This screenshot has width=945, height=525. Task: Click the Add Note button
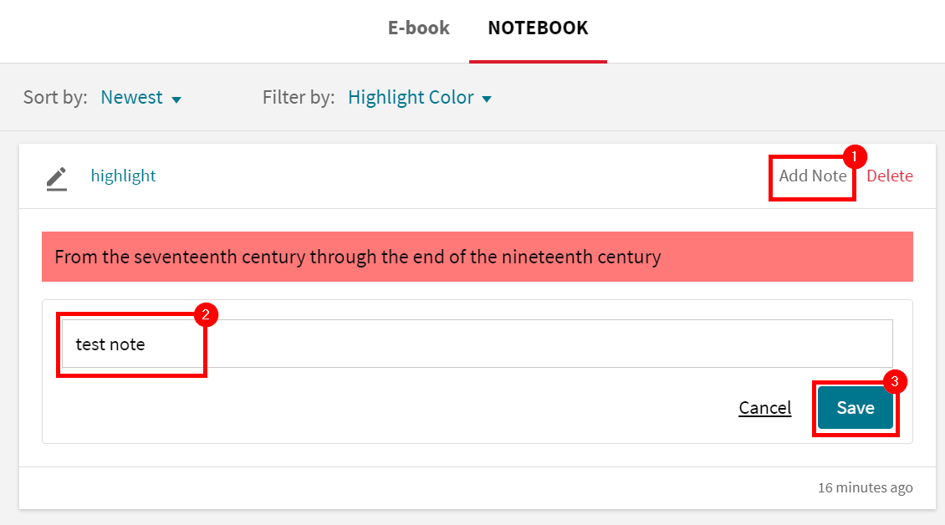pos(811,176)
